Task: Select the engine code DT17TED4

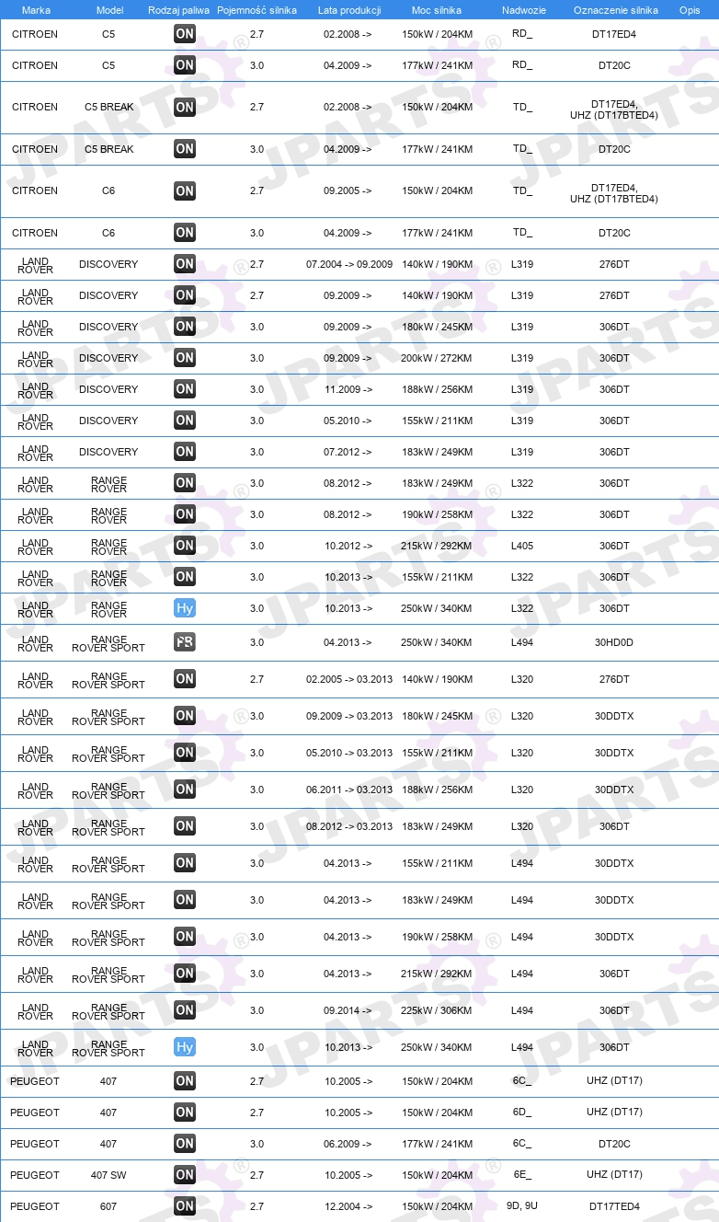Action: pyautogui.click(x=614, y=1207)
